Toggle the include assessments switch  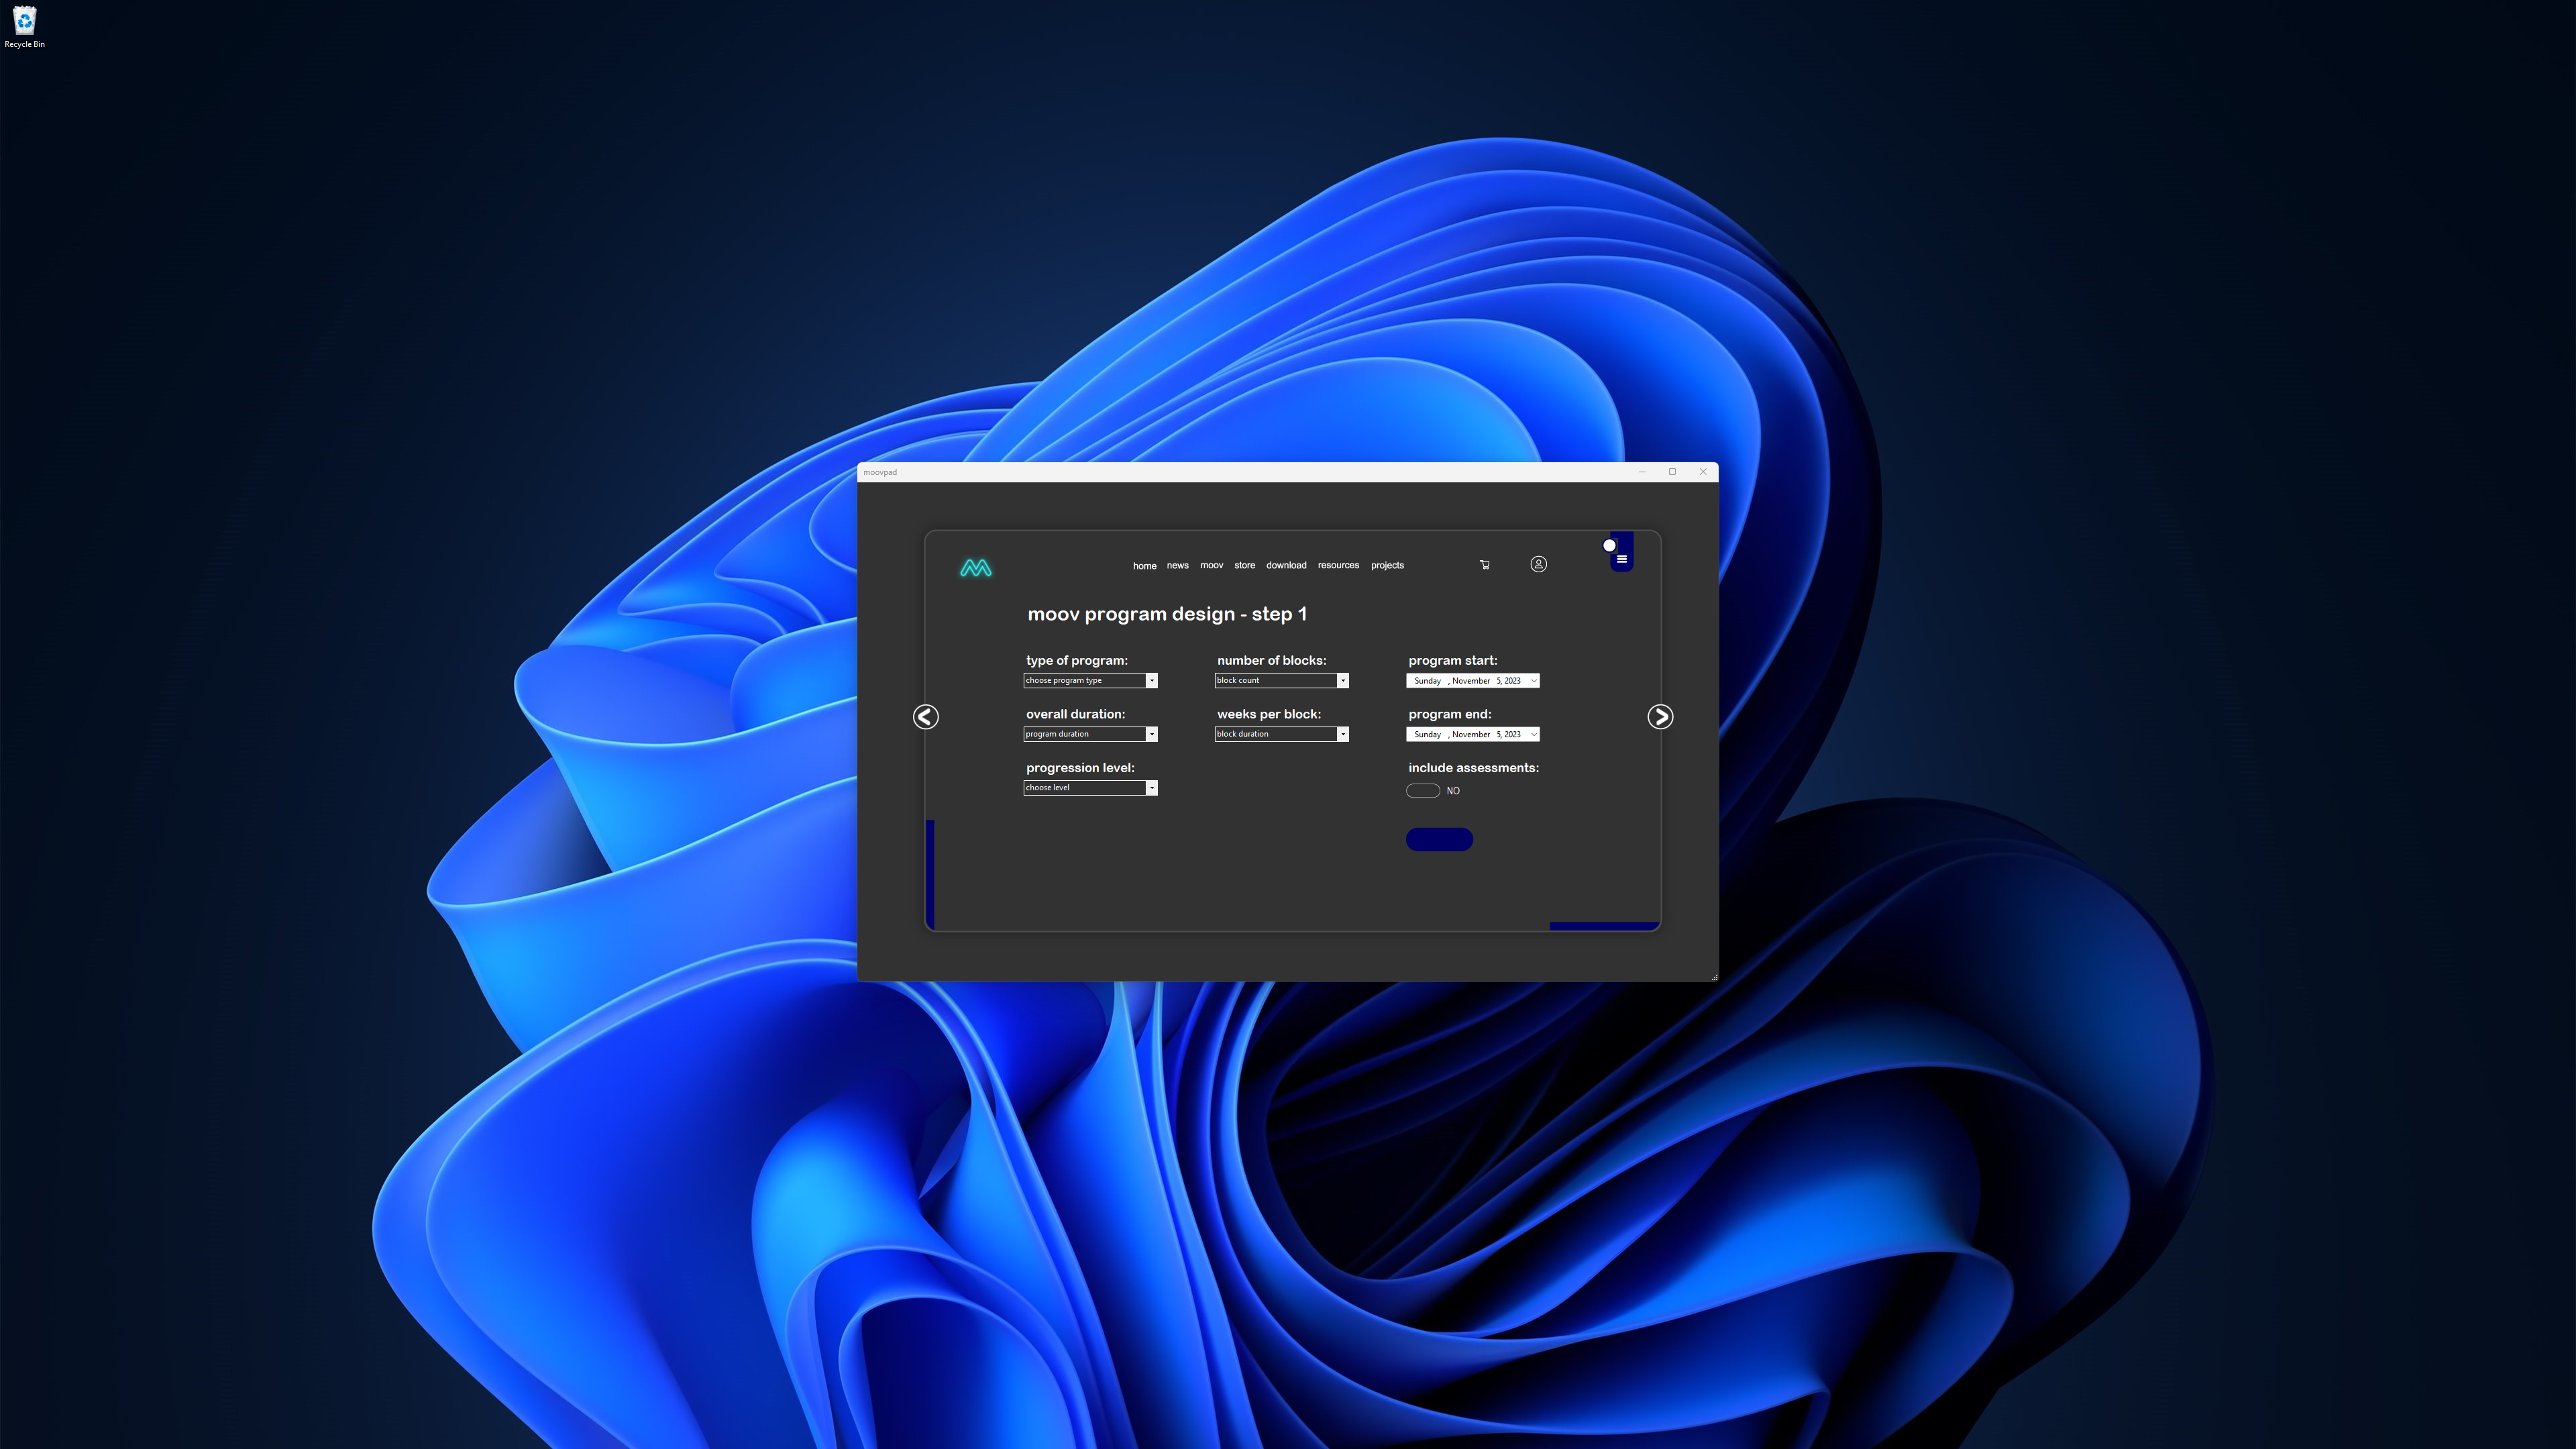[1422, 791]
